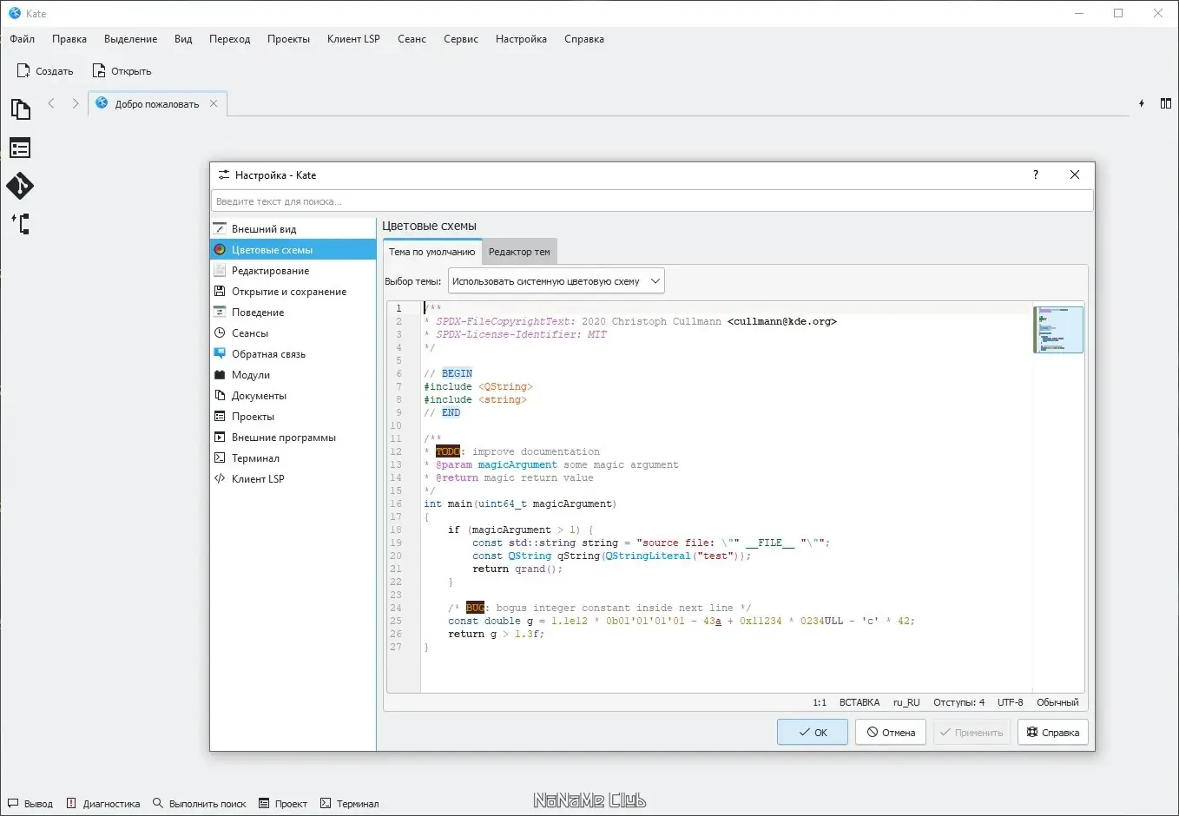
Task: Select Внешние программы settings category
Action: [x=293, y=438]
